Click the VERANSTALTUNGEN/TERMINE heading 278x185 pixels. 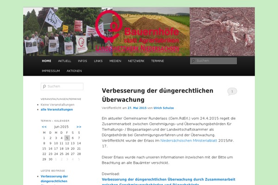point(61,99)
